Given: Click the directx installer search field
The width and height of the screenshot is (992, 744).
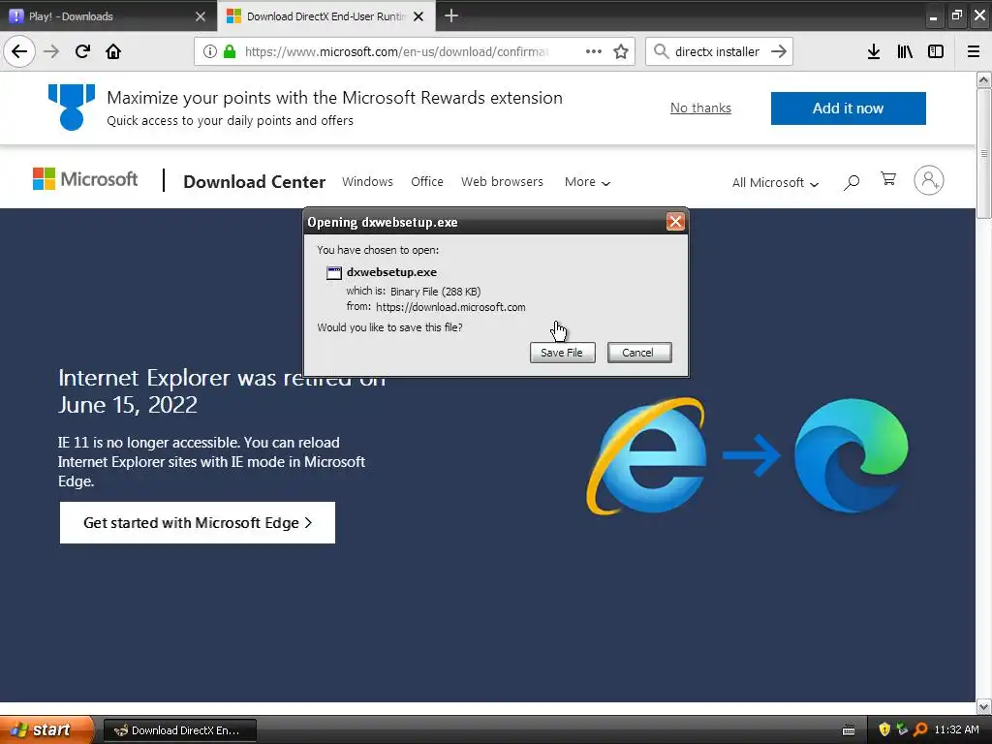Looking at the screenshot, I should [x=717, y=51].
